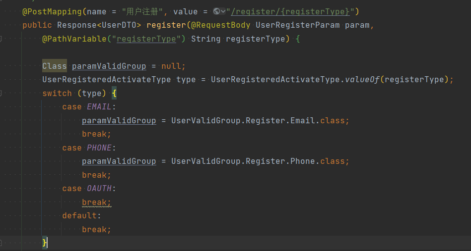Click the switch keyword
Screen dimensions: 471x251
[57, 94]
